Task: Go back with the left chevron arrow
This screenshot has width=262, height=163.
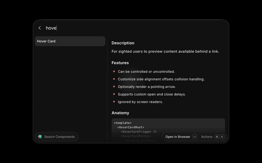Action: 40,28
